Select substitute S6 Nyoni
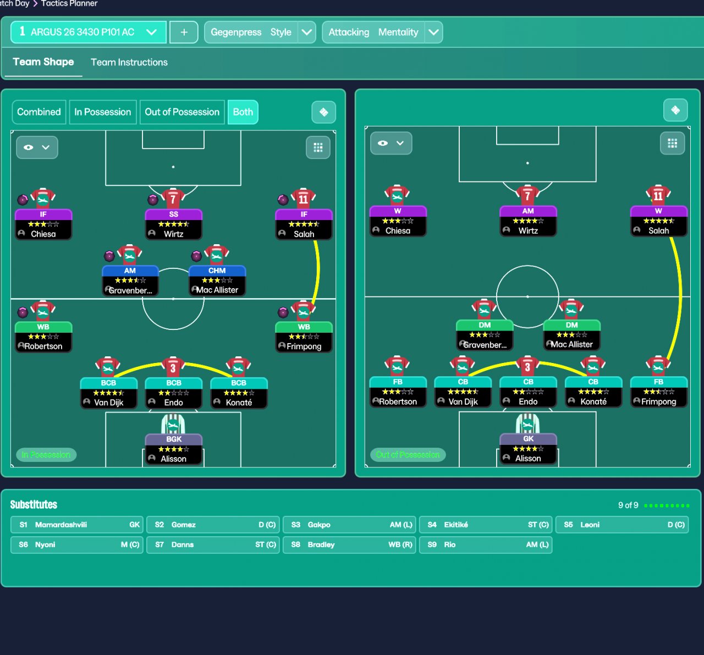The image size is (704, 655). pyautogui.click(x=77, y=544)
